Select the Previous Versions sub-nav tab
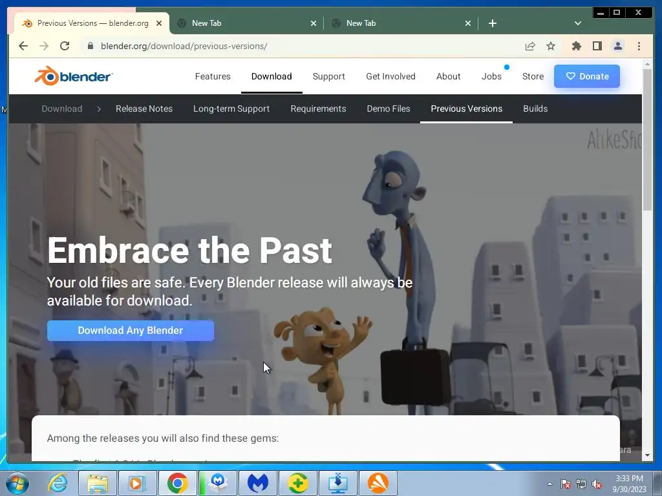The height and width of the screenshot is (496, 662). (x=467, y=108)
